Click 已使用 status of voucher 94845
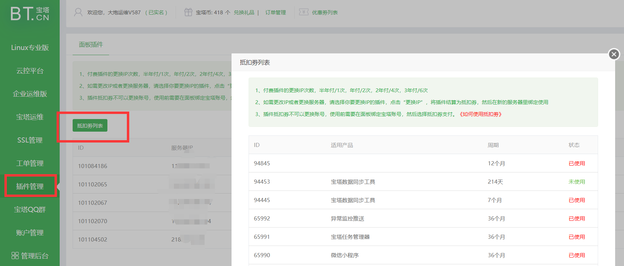Viewport: 624px width, 266px height. pyautogui.click(x=577, y=163)
